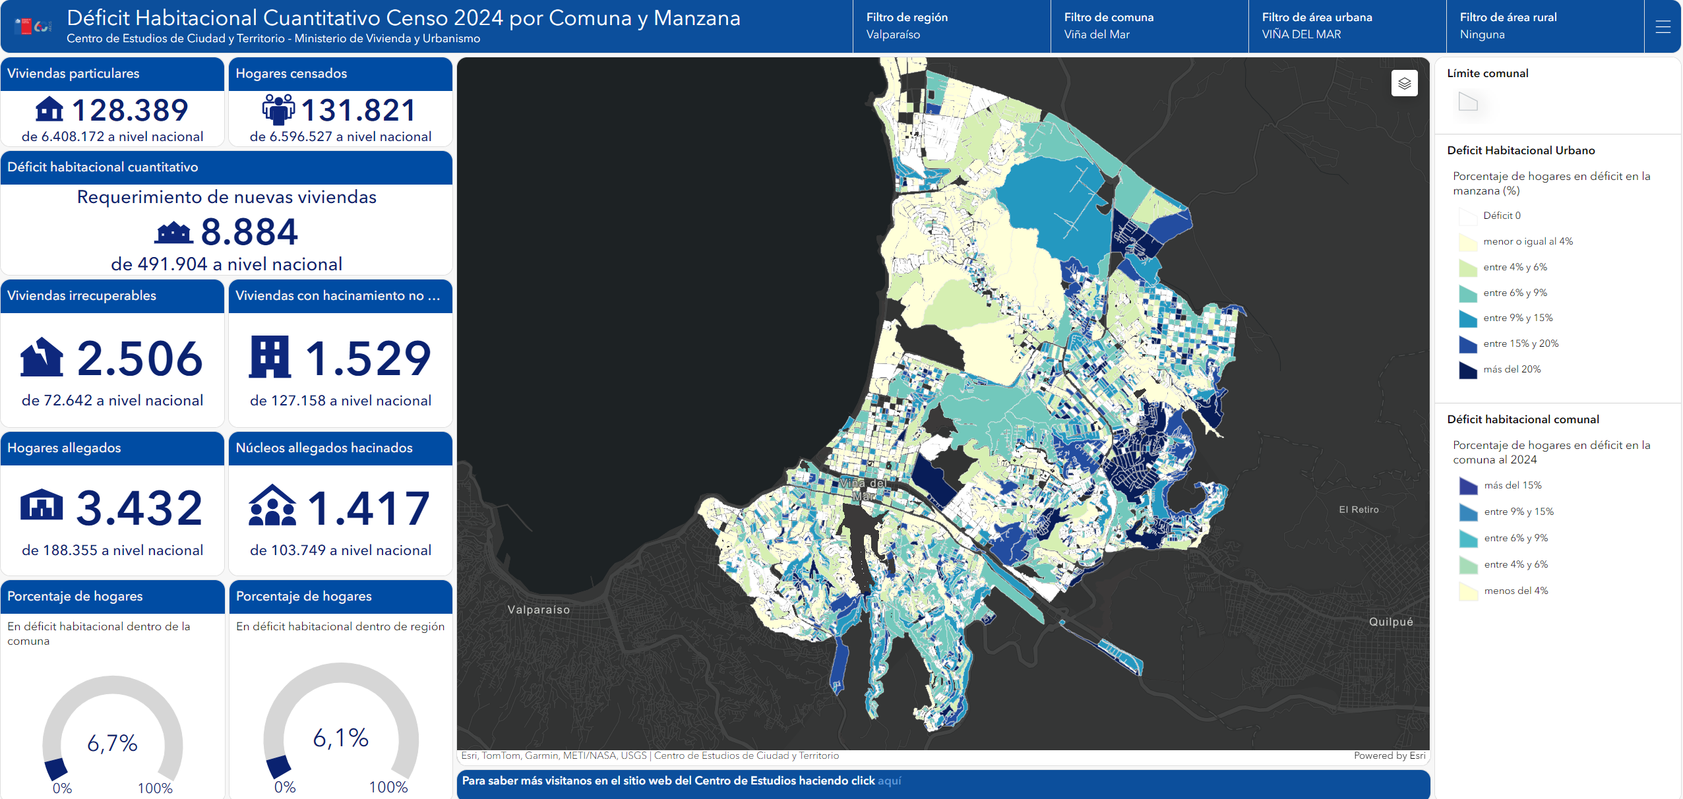The width and height of the screenshot is (1683, 799).
Task: Follow the 'aquí' link to the website
Action: [889, 781]
